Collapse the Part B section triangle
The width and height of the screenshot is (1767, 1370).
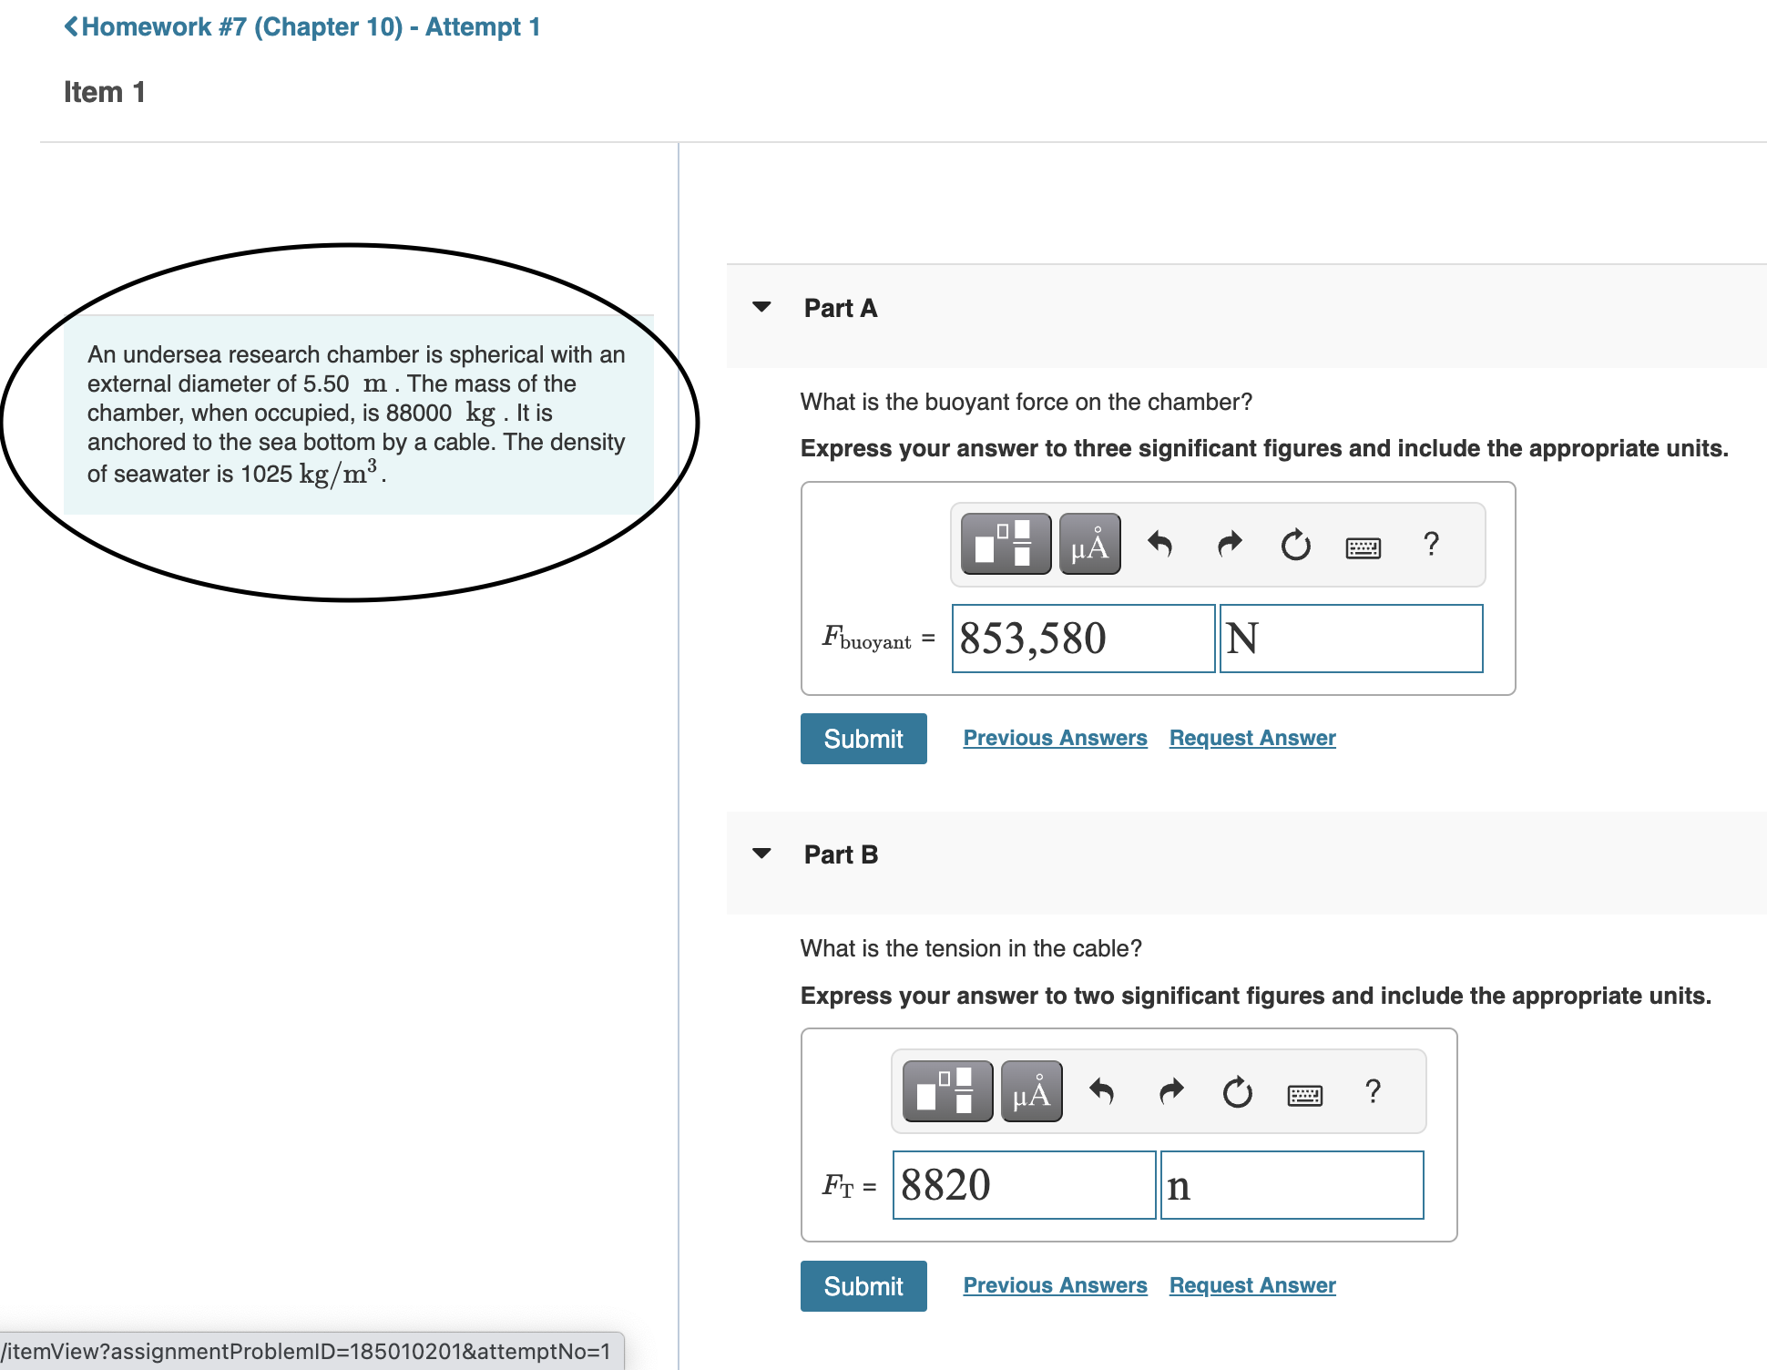pos(761,854)
